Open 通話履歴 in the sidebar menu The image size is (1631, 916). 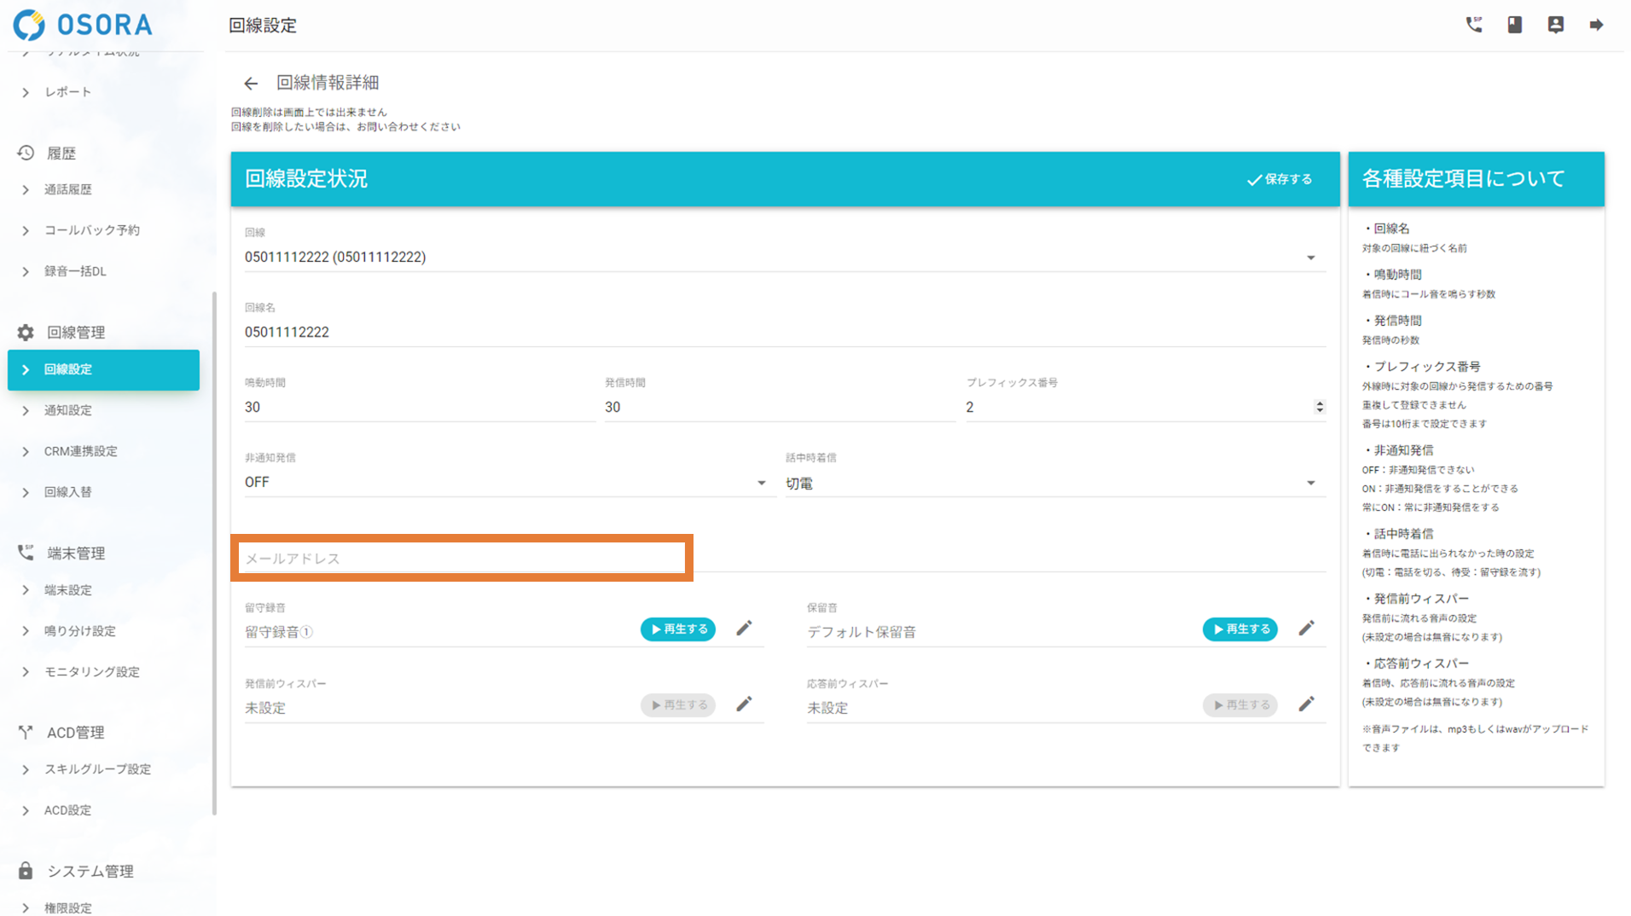coord(68,189)
